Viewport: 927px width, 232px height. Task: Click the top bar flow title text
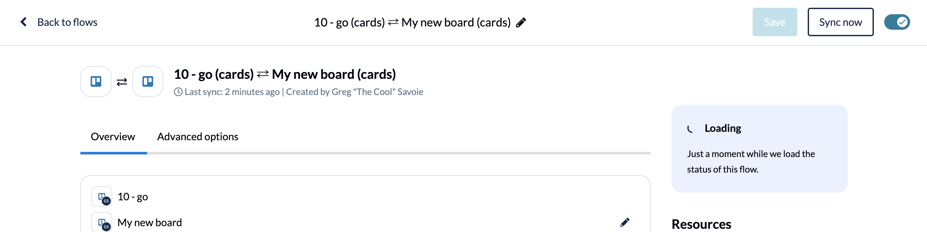pyautogui.click(x=412, y=22)
